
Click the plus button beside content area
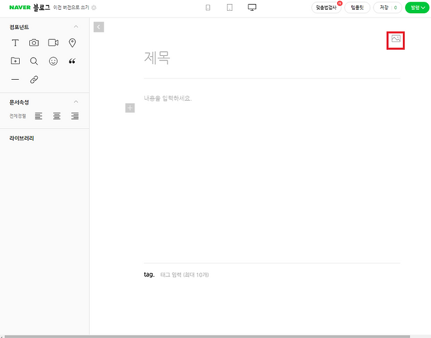tap(130, 108)
